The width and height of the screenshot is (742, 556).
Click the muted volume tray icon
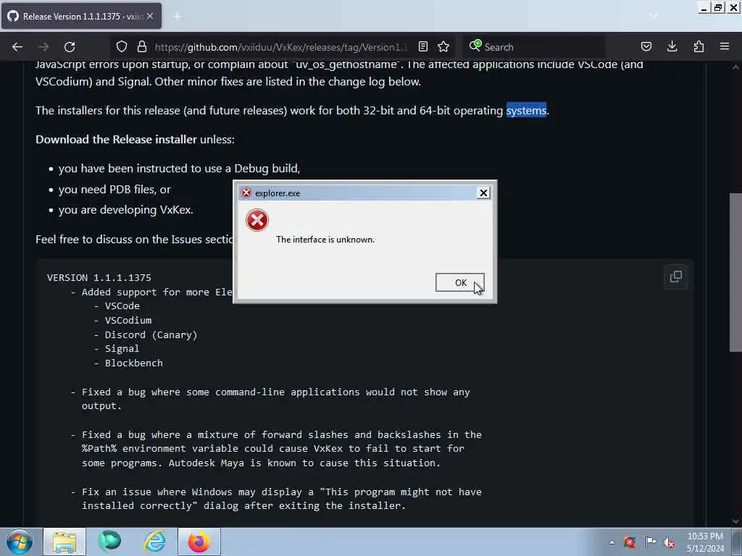[669, 542]
